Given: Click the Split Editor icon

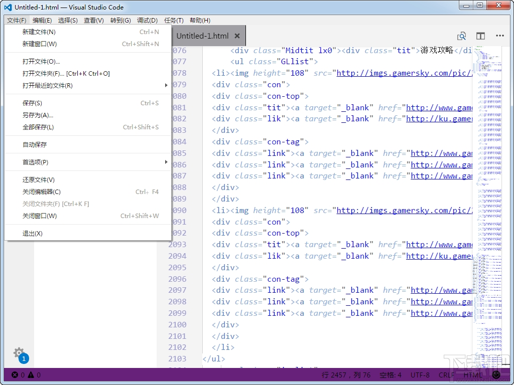Looking at the screenshot, I should pyautogui.click(x=480, y=36).
